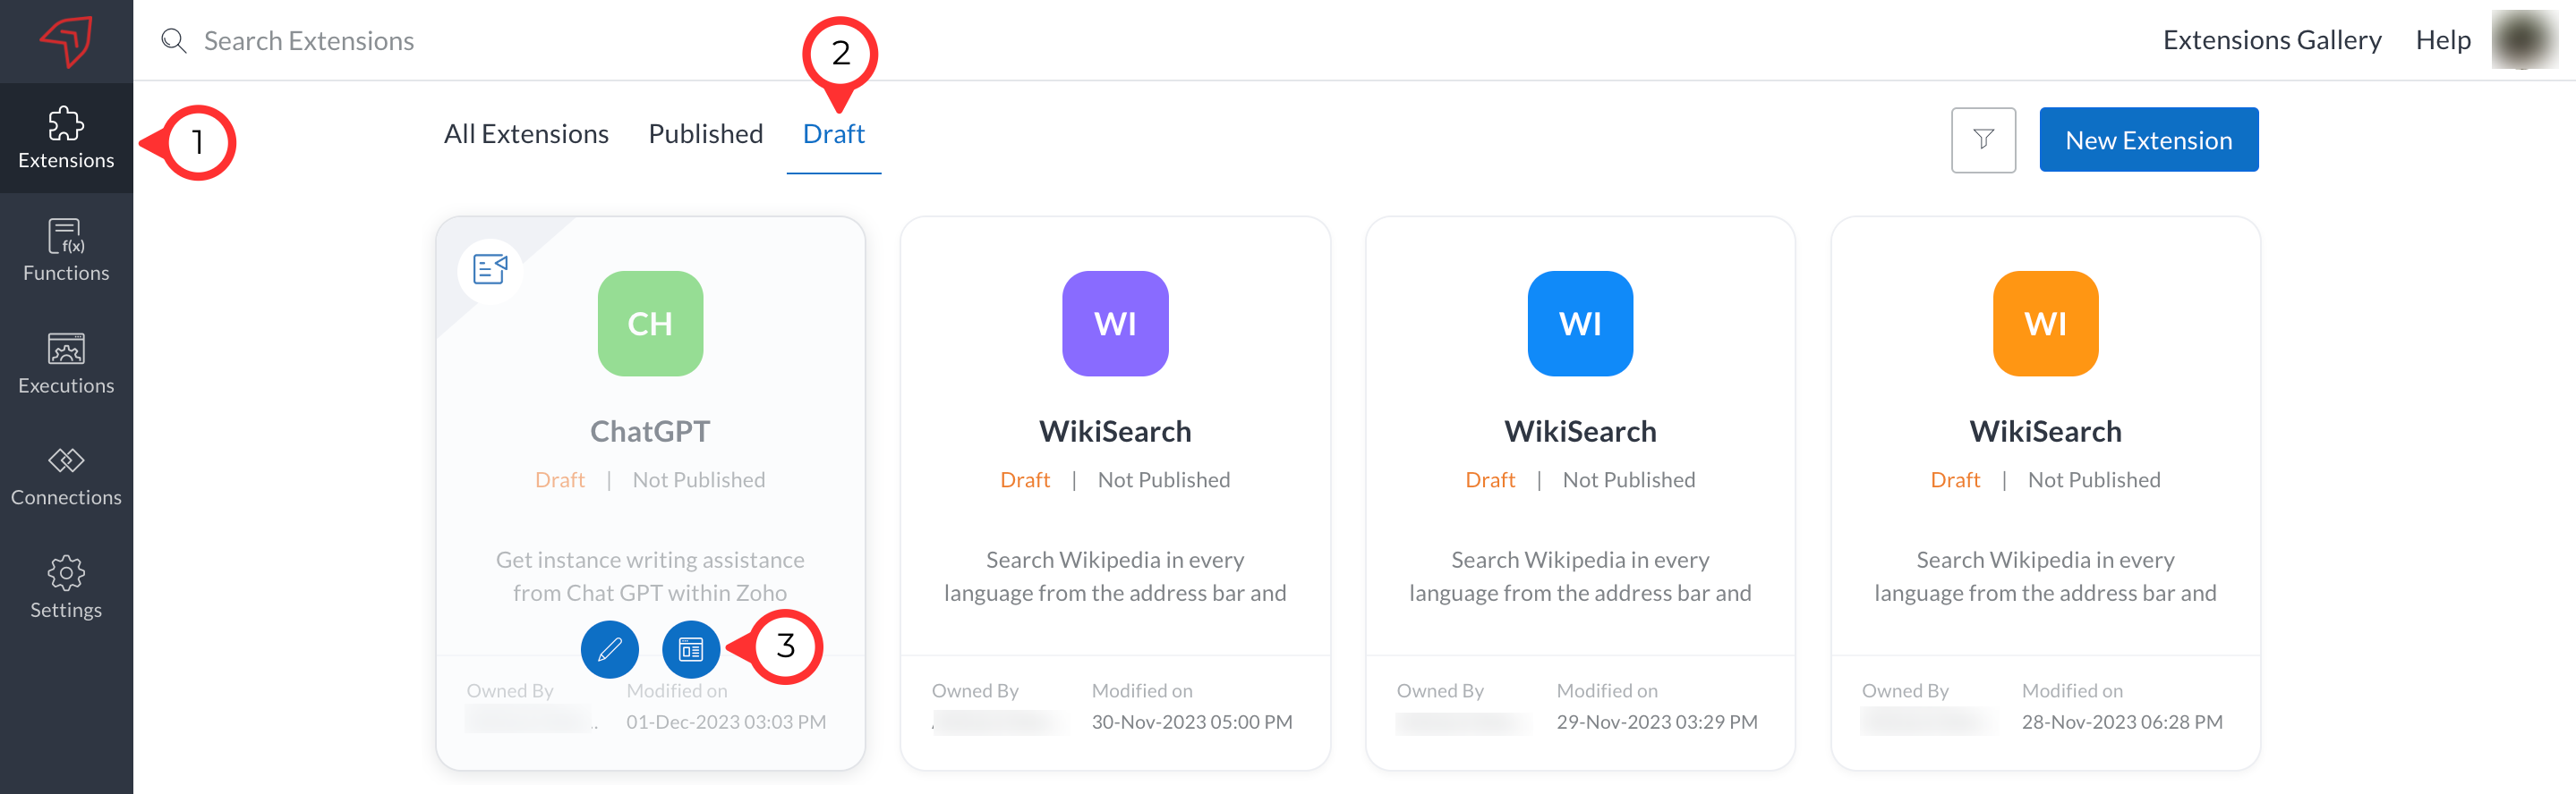This screenshot has height=794, width=2576.
Task: Click the filter funnel icon
Action: (x=1982, y=139)
